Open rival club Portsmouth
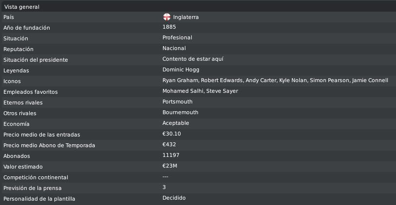 [177, 102]
